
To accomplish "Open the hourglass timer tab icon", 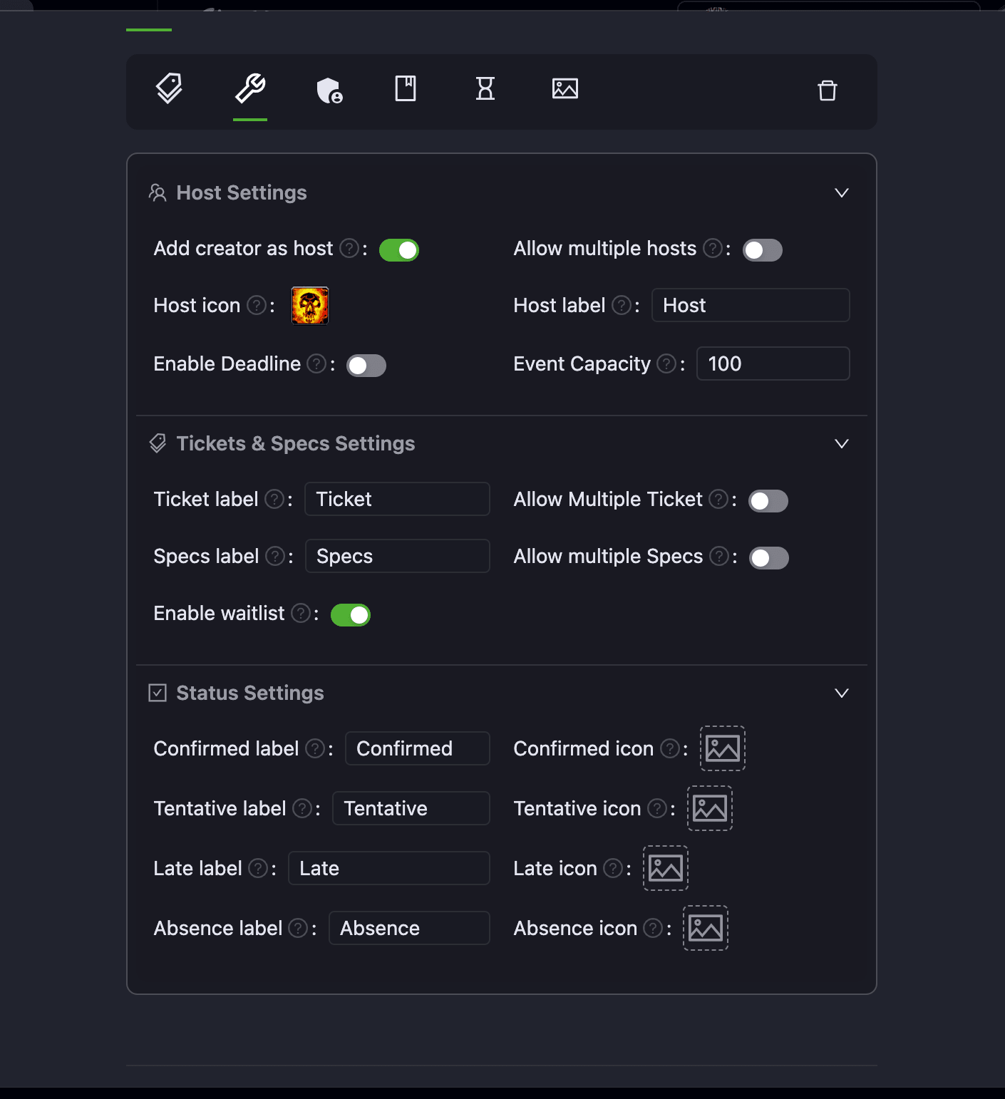I will coord(485,89).
